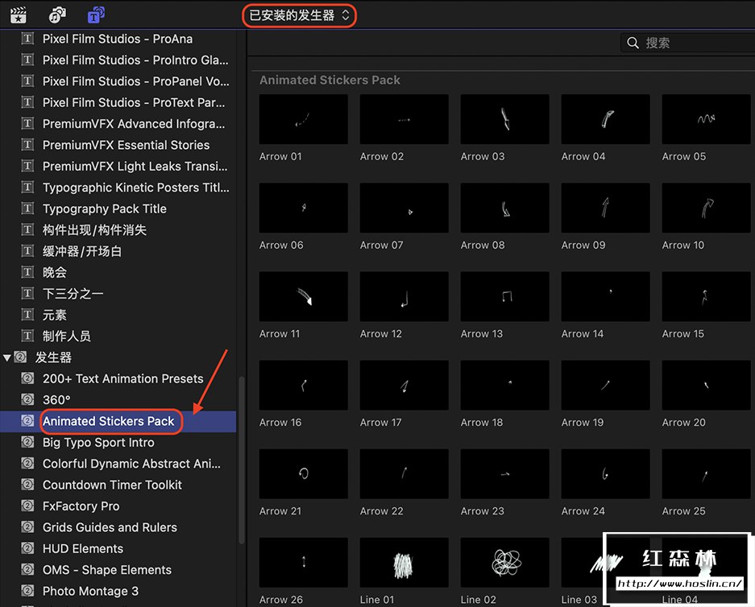Select Arrow 21 thumbnail
The height and width of the screenshot is (607, 755).
(303, 474)
